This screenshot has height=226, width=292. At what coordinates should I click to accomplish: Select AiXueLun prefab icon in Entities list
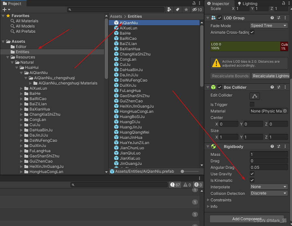116,28
